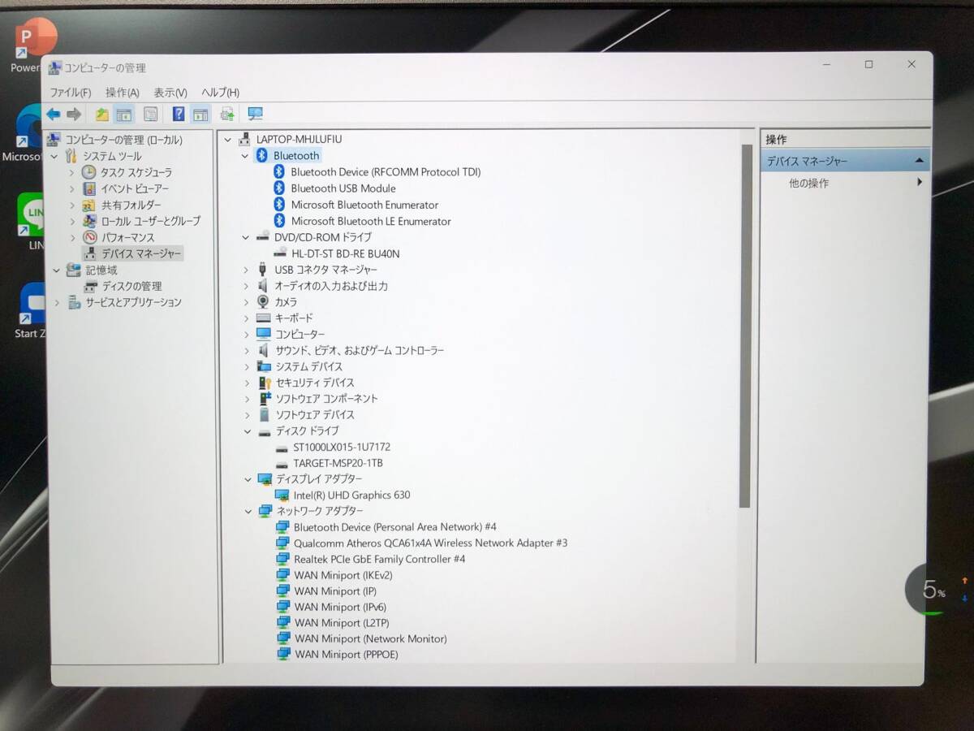Expand サウンド、ビデオ、およびゲーム コントローラー category

247,351
